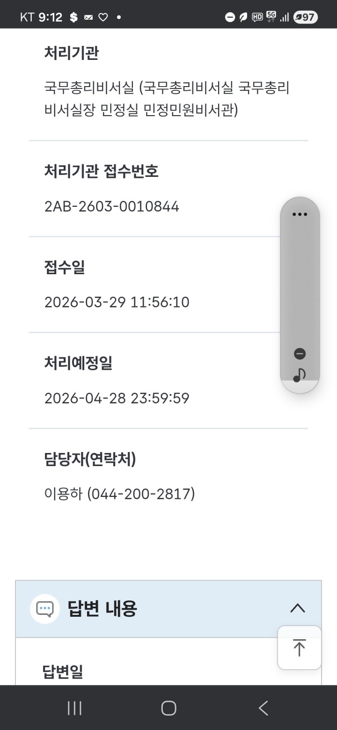Tap the music note icon on floating panel
Image resolution: width=337 pixels, height=730 pixels.
[x=300, y=375]
